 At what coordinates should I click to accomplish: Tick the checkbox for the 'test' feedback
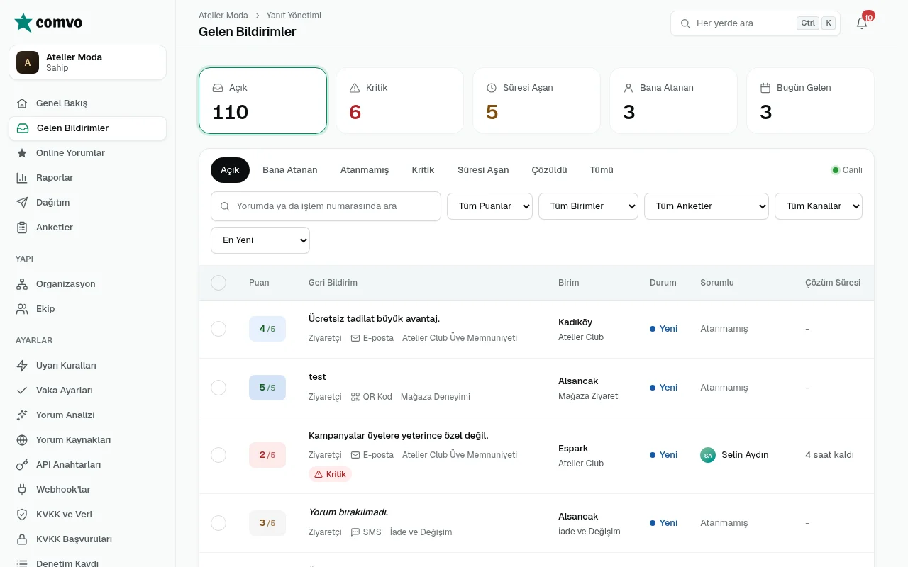(x=218, y=388)
